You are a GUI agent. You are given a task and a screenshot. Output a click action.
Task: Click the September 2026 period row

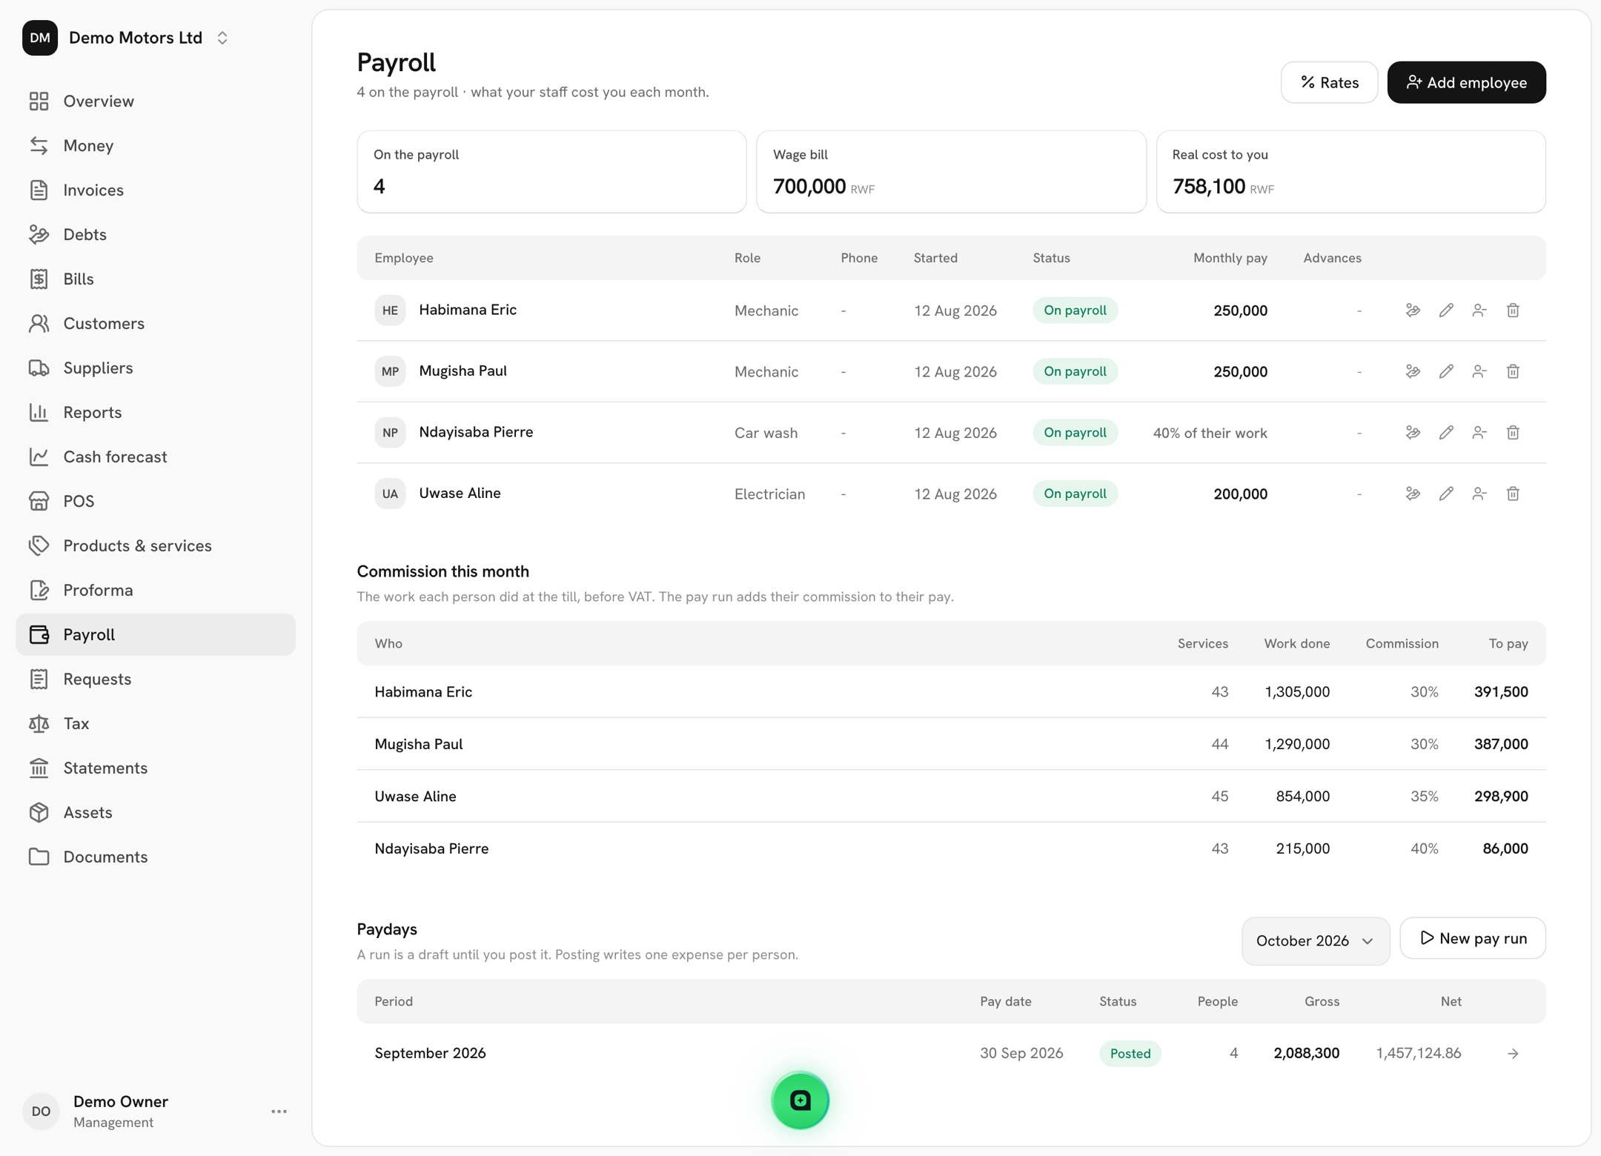(951, 1053)
